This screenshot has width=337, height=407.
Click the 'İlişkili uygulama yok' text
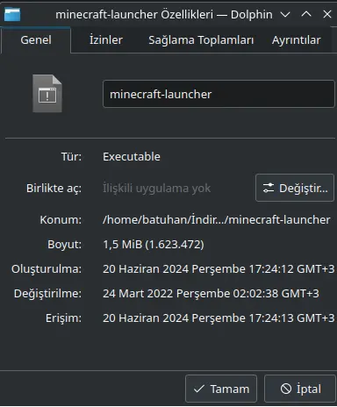pos(156,188)
